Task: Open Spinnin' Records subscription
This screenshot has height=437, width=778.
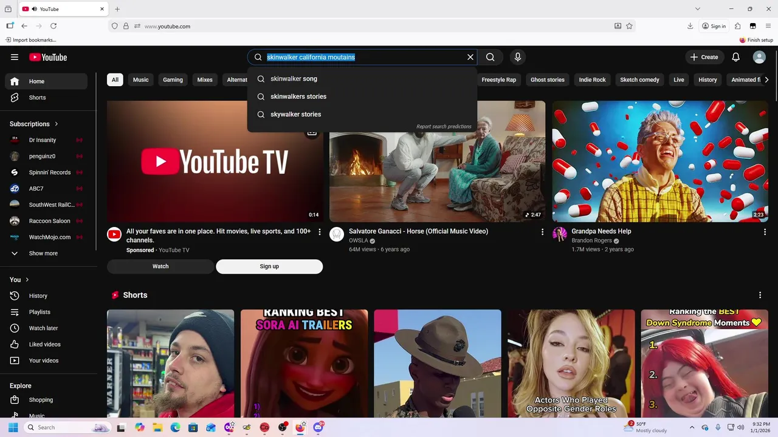Action: pyautogui.click(x=46, y=172)
